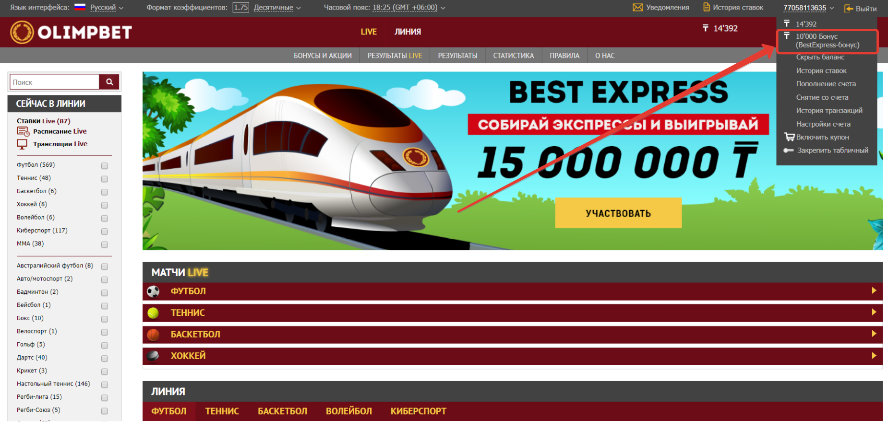
Task: Check the Киберспорт (117) checkbox
Action: click(105, 232)
